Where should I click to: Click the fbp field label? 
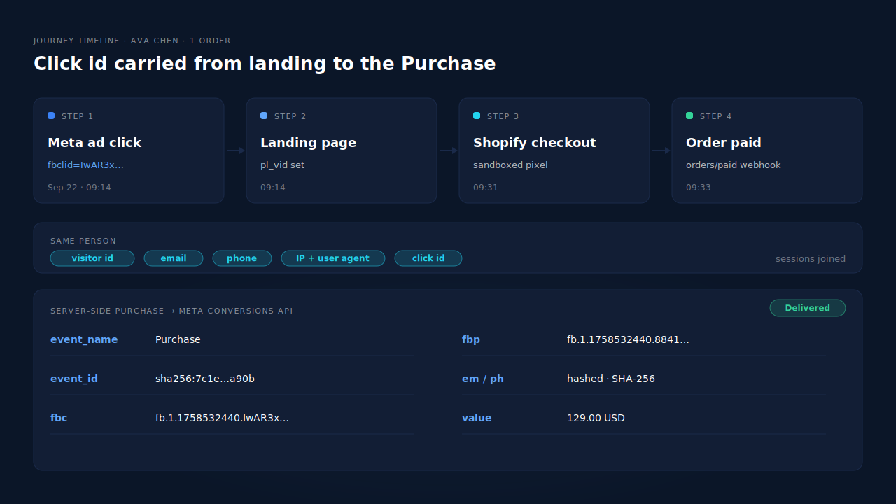click(x=471, y=339)
